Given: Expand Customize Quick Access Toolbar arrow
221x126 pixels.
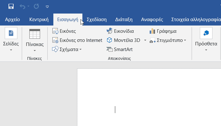Looking at the screenshot, I should coord(47,7).
